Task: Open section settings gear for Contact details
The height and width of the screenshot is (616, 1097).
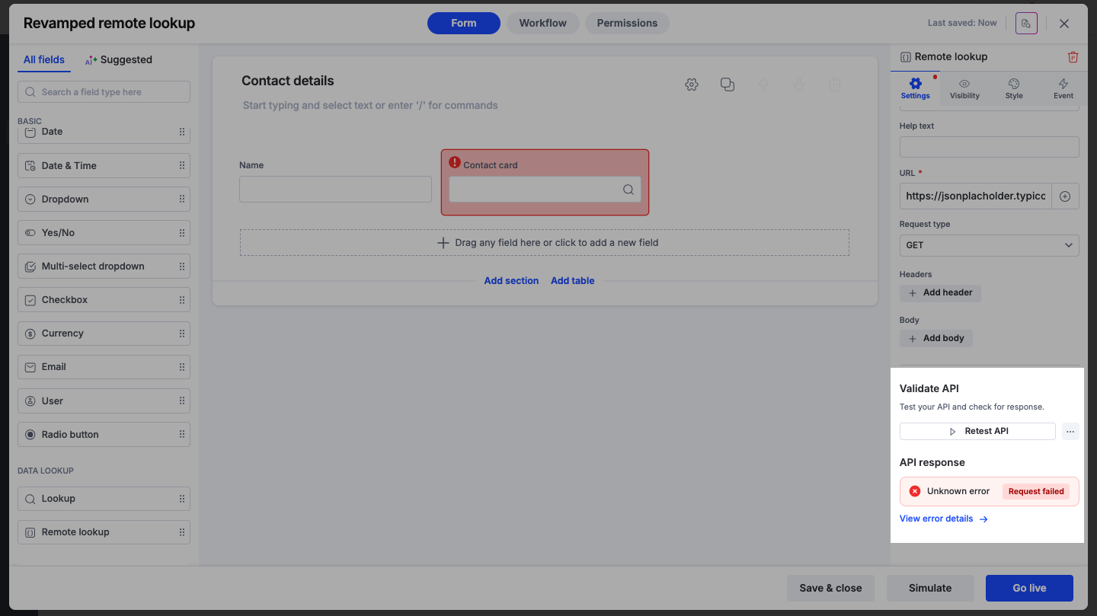Action: point(692,85)
